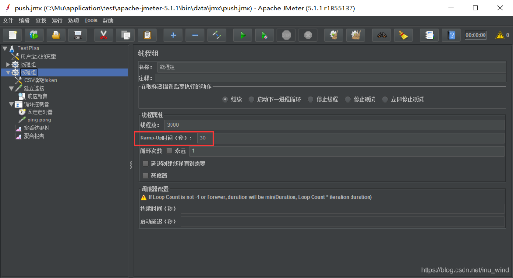Tick the 永远 loop forever checkbox
Image resolution: width=513 pixels, height=278 pixels.
tap(169, 151)
